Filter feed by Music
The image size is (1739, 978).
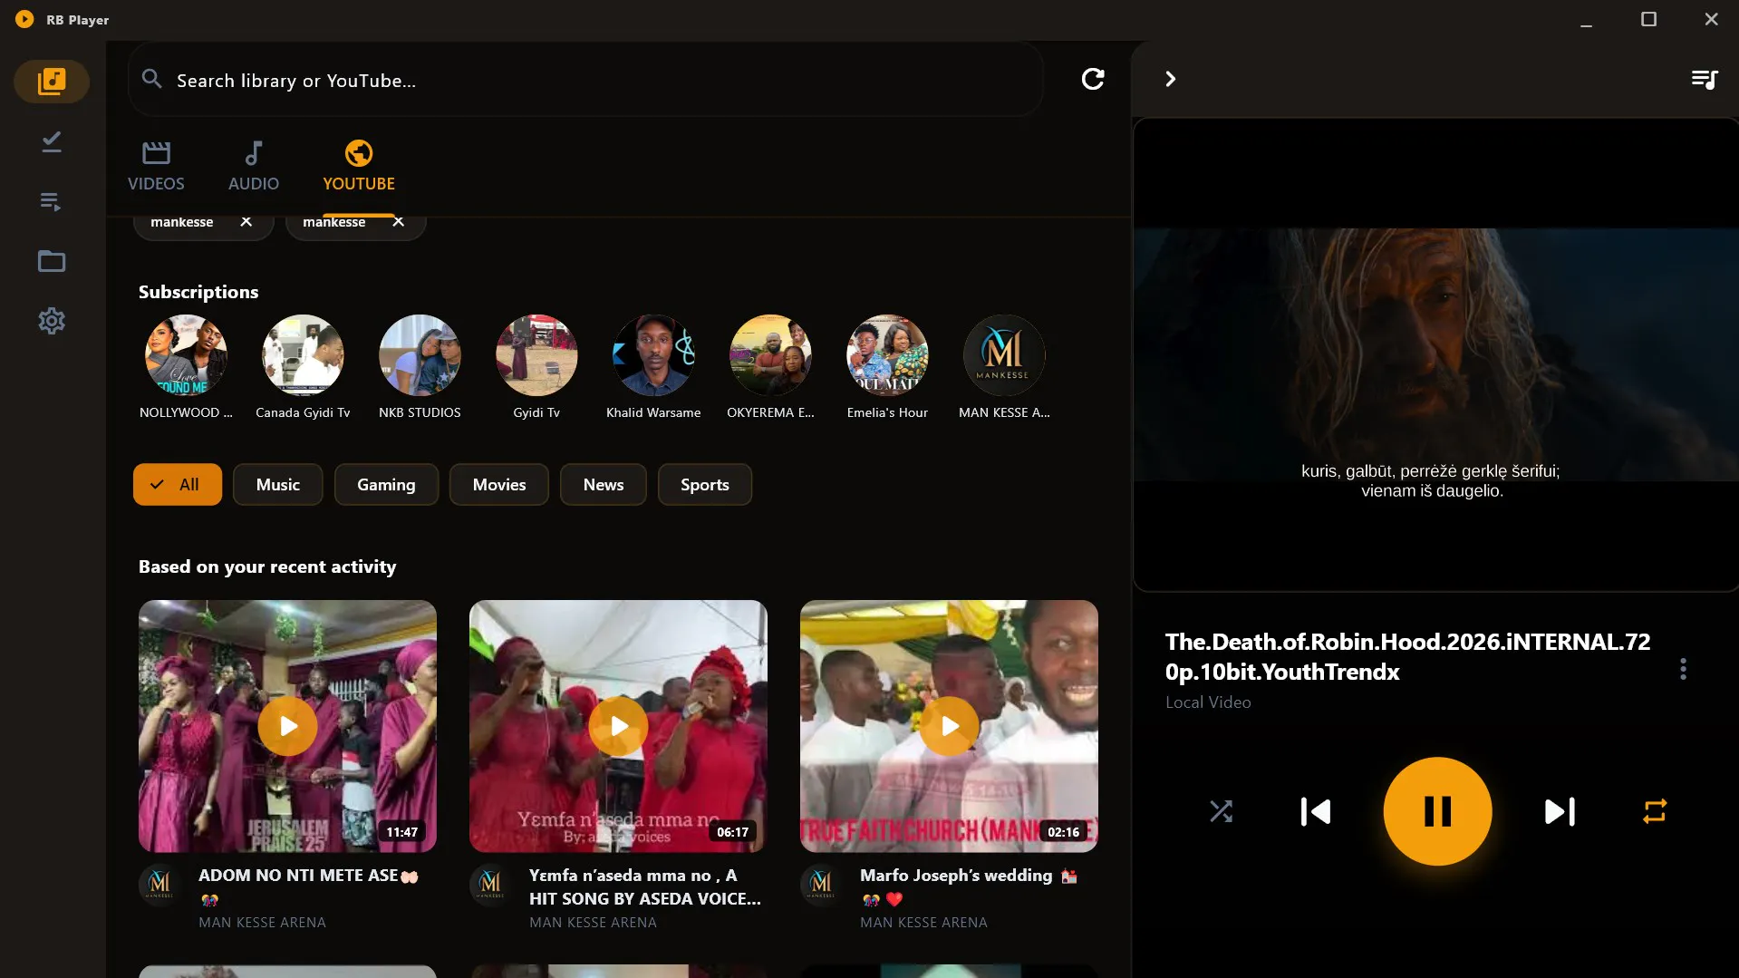pyautogui.click(x=277, y=484)
